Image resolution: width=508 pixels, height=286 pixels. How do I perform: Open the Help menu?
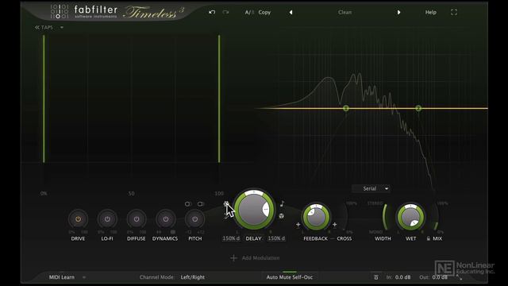coord(430,13)
